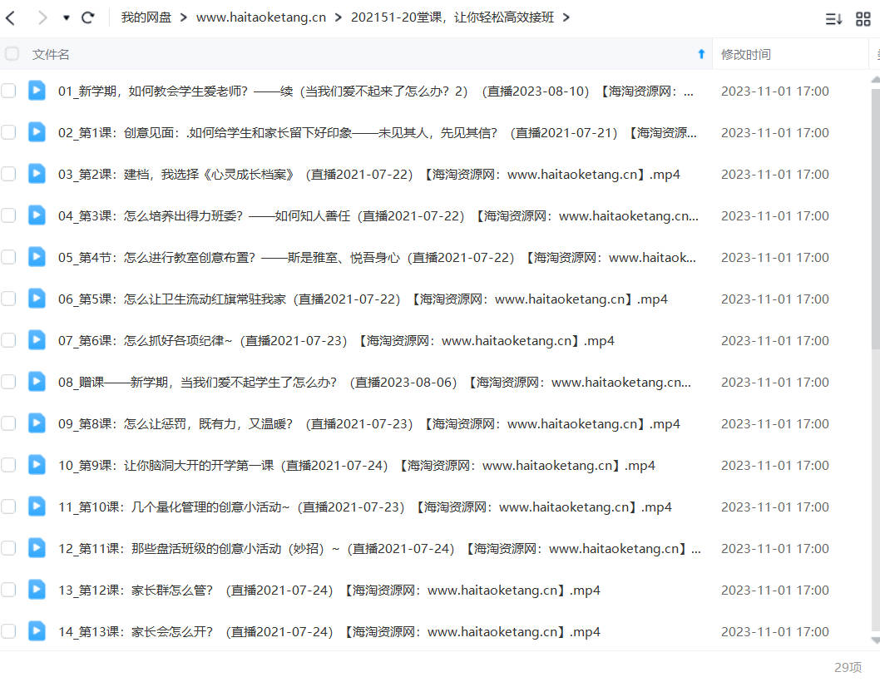Open the navigation history dropdown triangle
The image size is (880, 682).
pos(67,18)
